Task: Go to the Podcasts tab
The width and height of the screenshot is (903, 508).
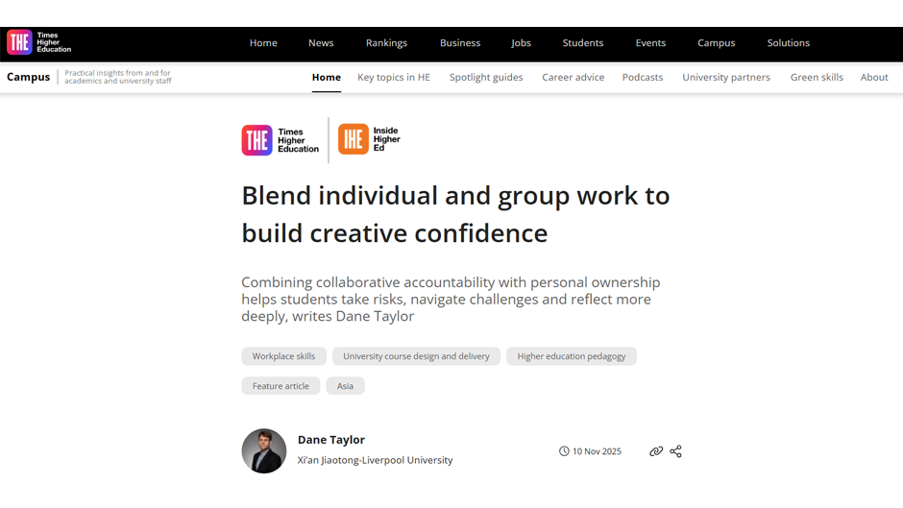Action: coord(643,78)
